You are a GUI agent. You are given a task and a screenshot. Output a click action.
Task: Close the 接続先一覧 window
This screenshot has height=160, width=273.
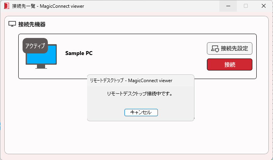pos(264,6)
